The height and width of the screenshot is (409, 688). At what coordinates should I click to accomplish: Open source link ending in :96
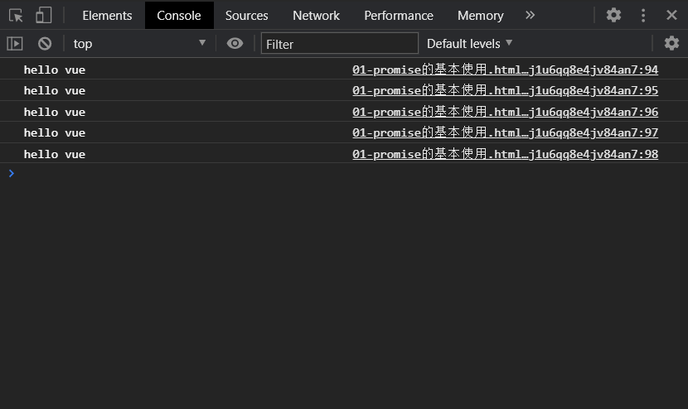[505, 112]
